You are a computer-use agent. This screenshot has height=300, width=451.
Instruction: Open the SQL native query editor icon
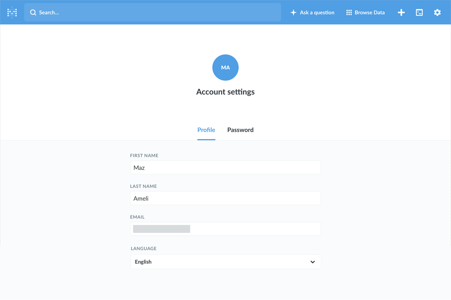[419, 12]
